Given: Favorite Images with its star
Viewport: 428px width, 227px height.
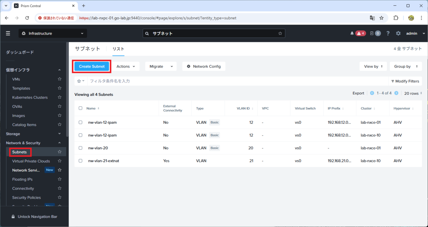Looking at the screenshot, I should point(60,116).
